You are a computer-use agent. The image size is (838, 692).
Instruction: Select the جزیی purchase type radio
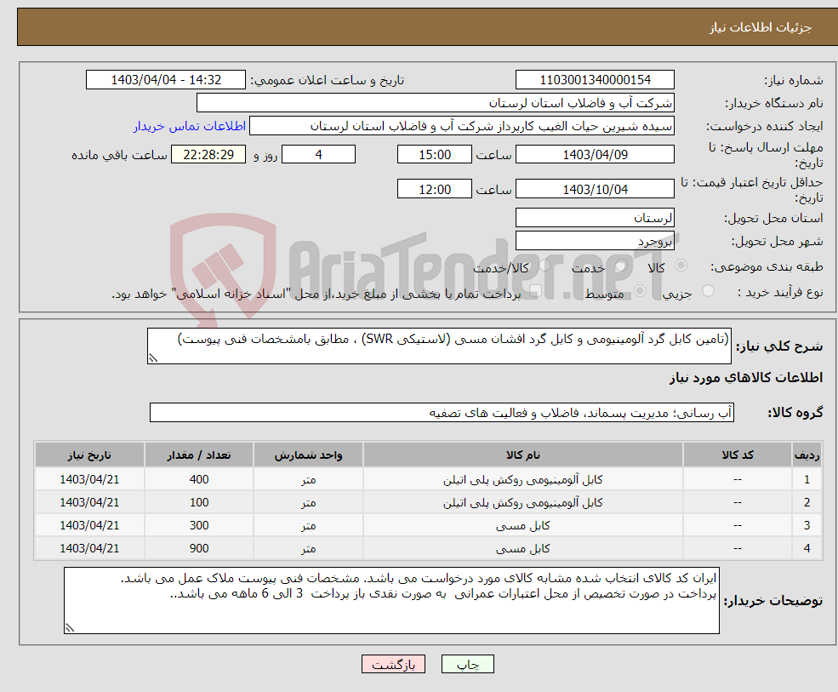pyautogui.click(x=708, y=291)
